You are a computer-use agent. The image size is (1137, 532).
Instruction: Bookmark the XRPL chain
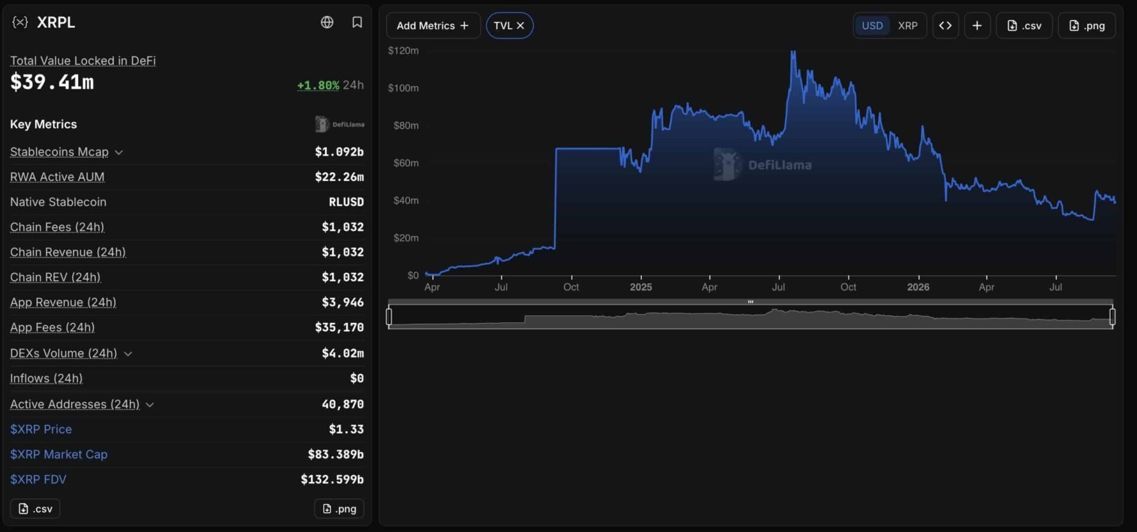[357, 22]
